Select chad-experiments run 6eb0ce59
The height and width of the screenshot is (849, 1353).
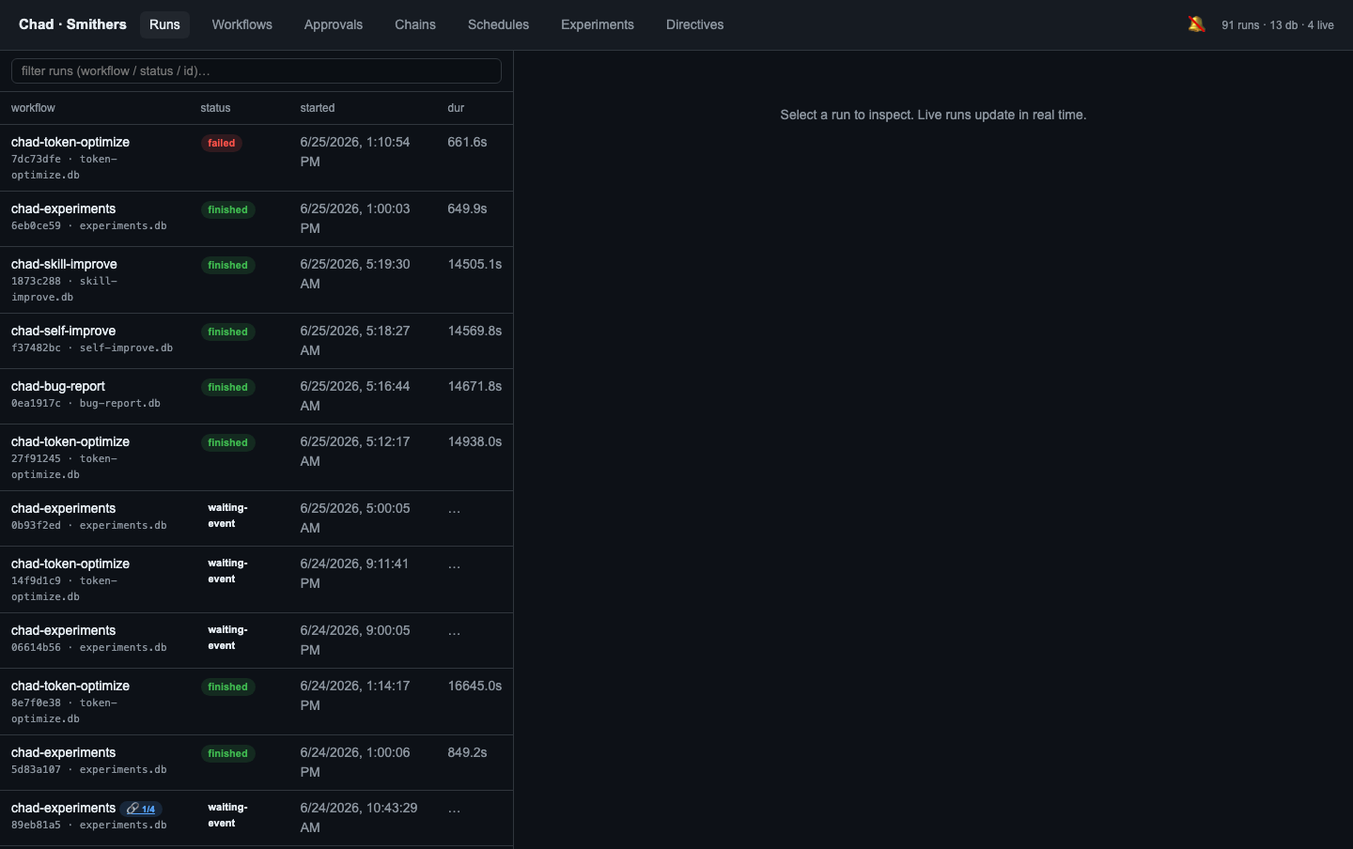[x=257, y=219]
